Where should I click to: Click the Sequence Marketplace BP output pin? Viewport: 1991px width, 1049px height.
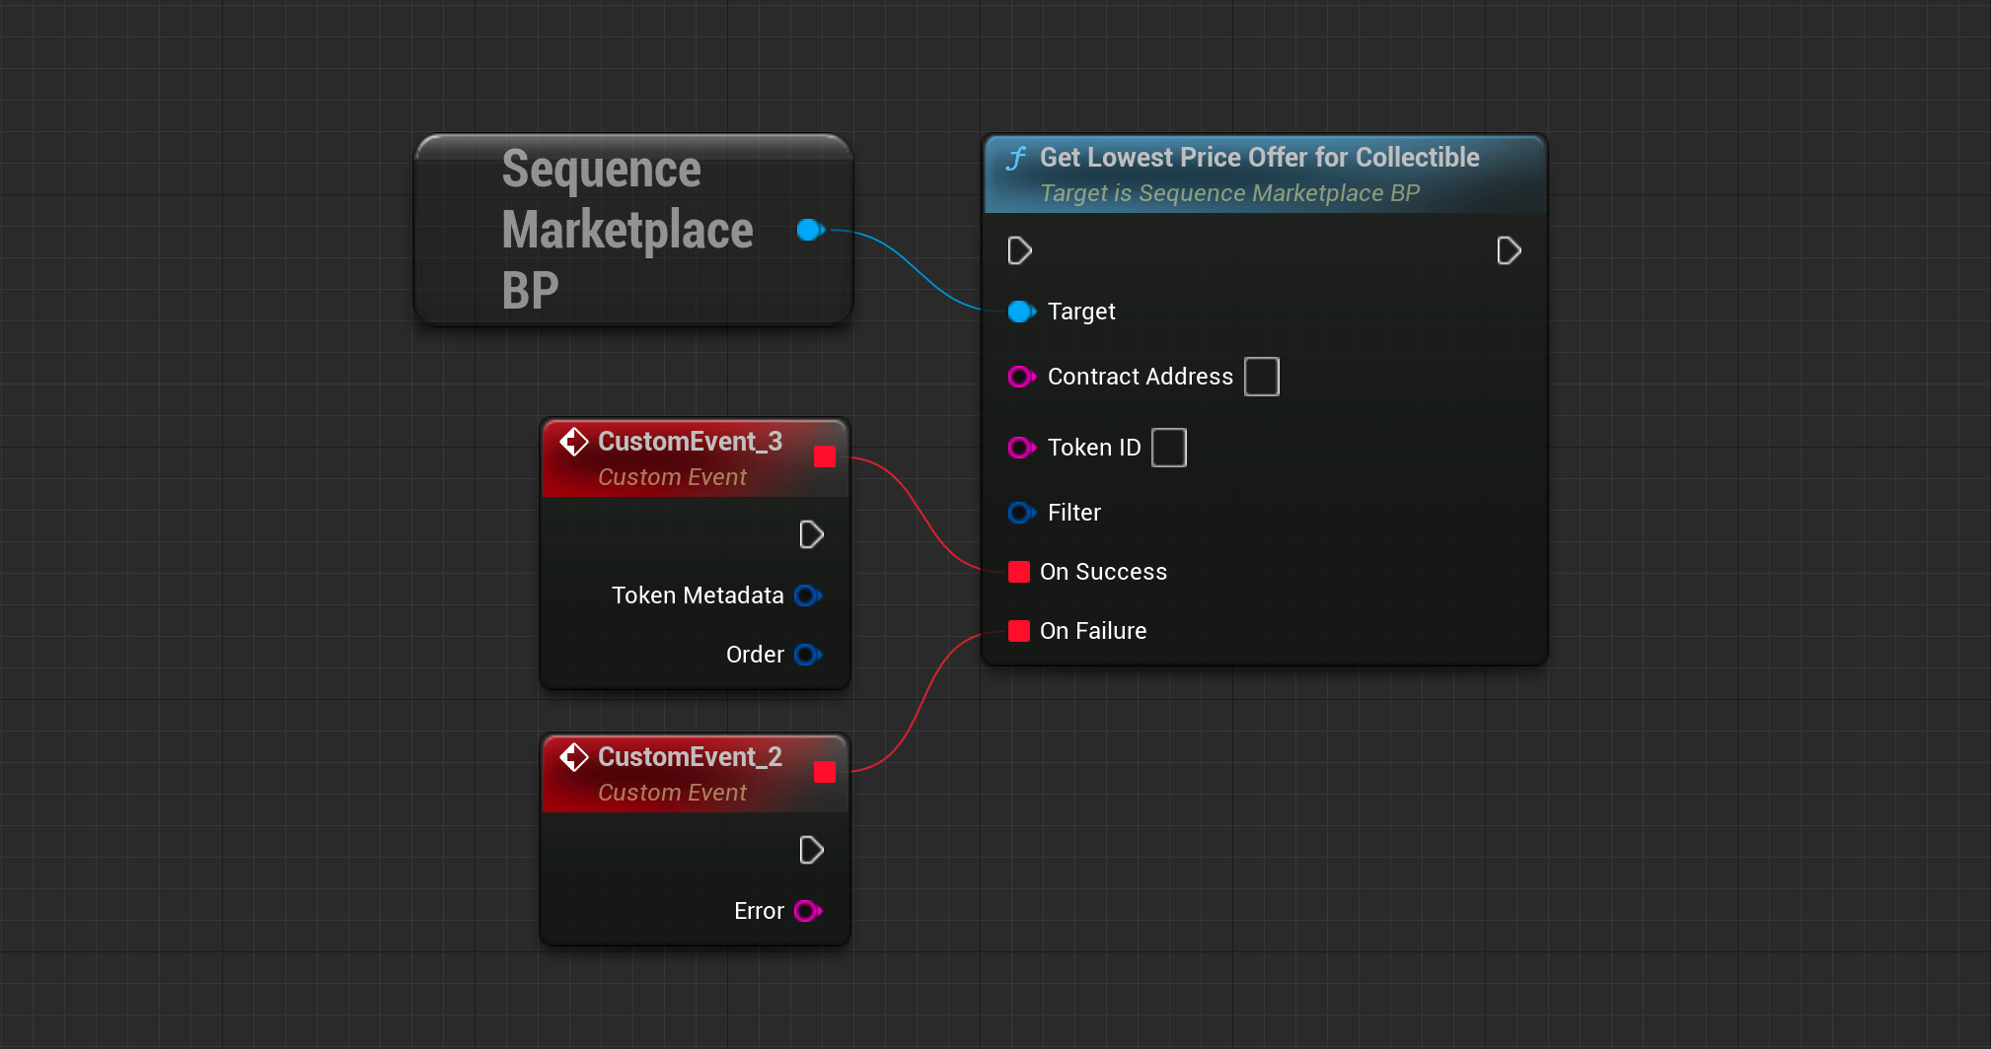[810, 230]
